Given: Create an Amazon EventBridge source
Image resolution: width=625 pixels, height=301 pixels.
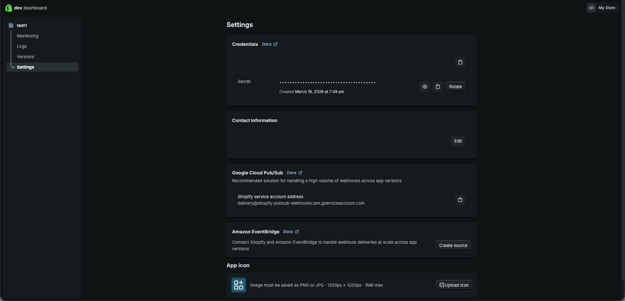Looking at the screenshot, I should tap(453, 245).
